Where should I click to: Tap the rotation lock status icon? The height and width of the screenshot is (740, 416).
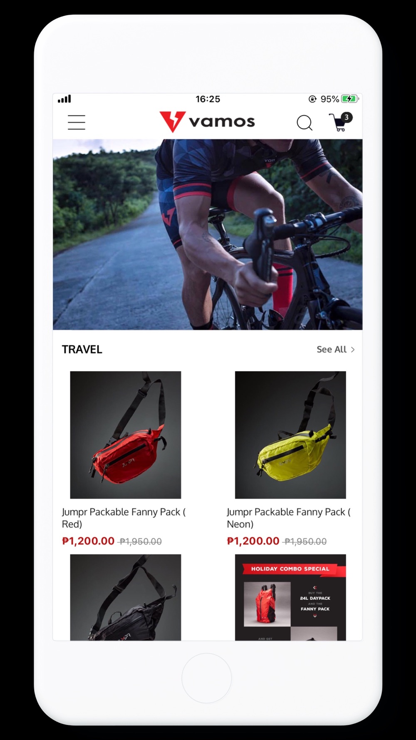[312, 99]
